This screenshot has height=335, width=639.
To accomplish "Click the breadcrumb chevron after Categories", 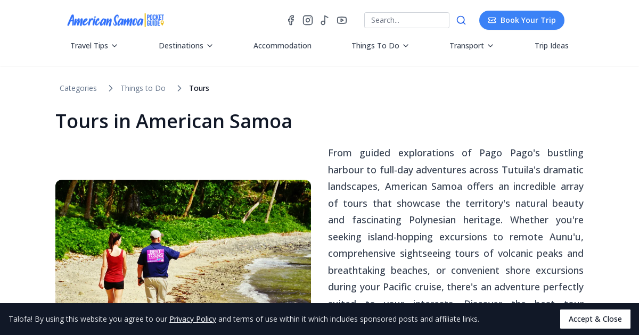I will (x=111, y=88).
